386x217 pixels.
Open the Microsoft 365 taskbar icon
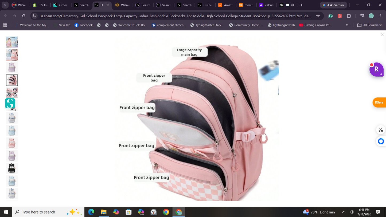point(141,212)
